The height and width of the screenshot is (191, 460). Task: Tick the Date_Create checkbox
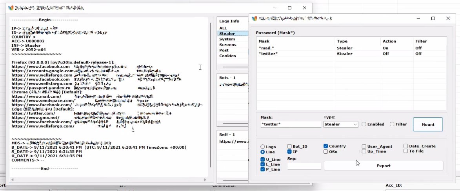point(406,146)
